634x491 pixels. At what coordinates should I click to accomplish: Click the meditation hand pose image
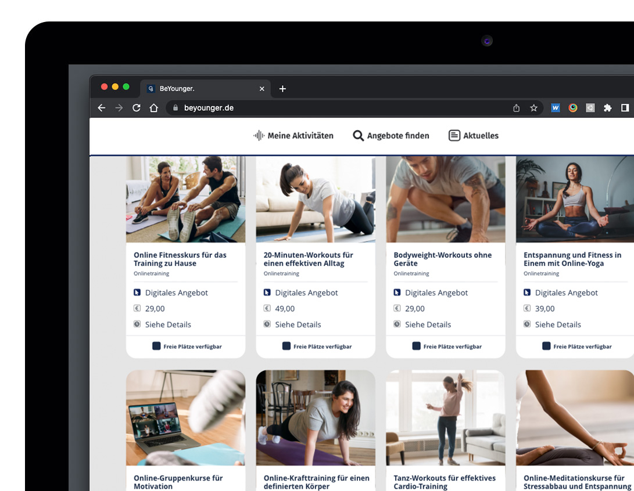click(x=575, y=418)
